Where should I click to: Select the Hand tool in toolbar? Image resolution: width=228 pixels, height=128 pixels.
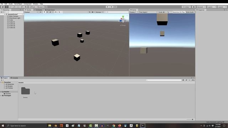(3, 7)
